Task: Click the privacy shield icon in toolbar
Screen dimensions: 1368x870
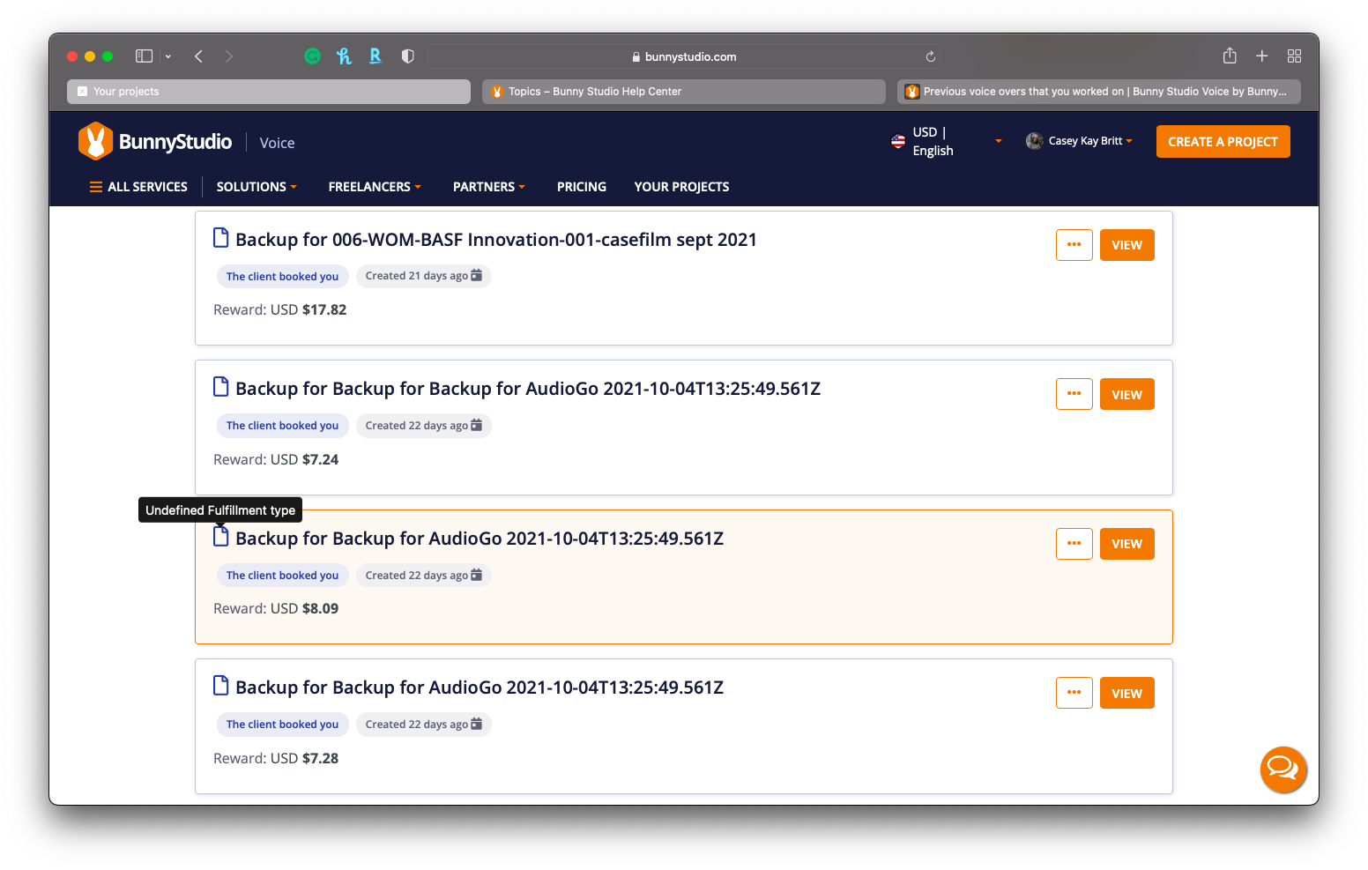Action: tap(407, 56)
